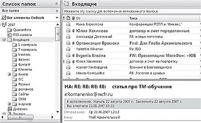Click the instant search enable link
201x123 pixels.
click(110, 11)
